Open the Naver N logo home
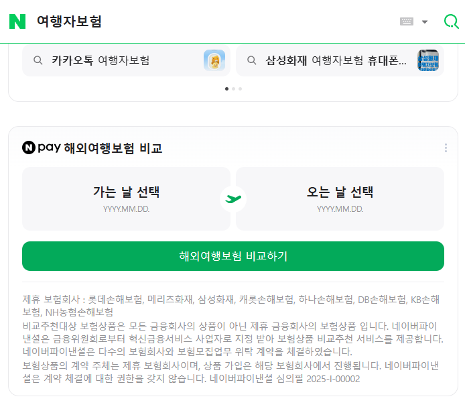The width and height of the screenshot is (465, 413). pos(17,21)
